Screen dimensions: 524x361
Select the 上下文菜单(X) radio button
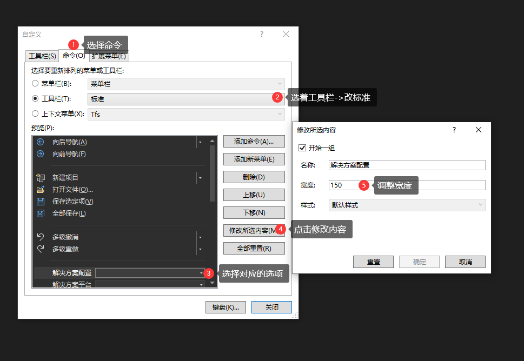[35, 113]
